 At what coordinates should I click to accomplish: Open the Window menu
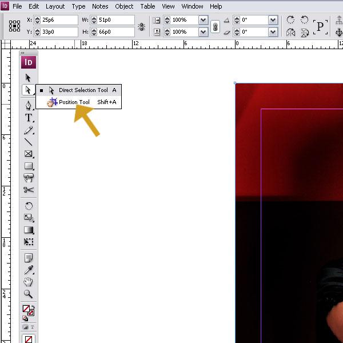point(192,6)
